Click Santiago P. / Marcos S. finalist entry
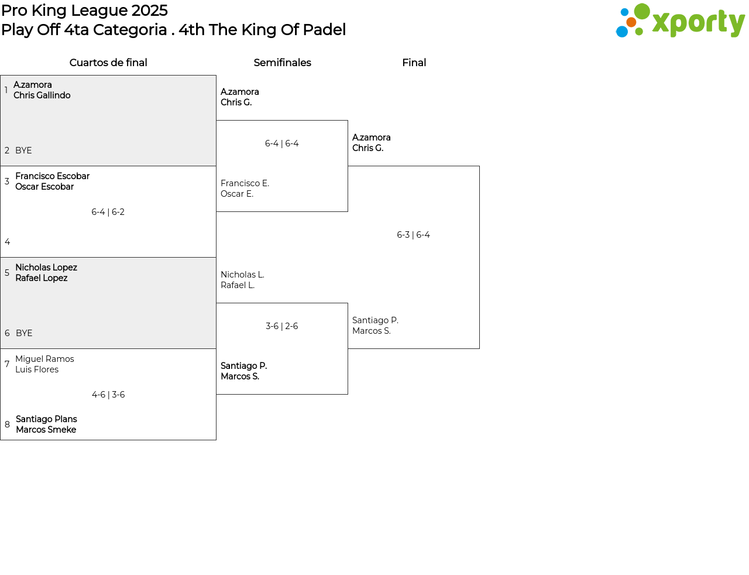This screenshot has width=749, height=575. coord(375,326)
